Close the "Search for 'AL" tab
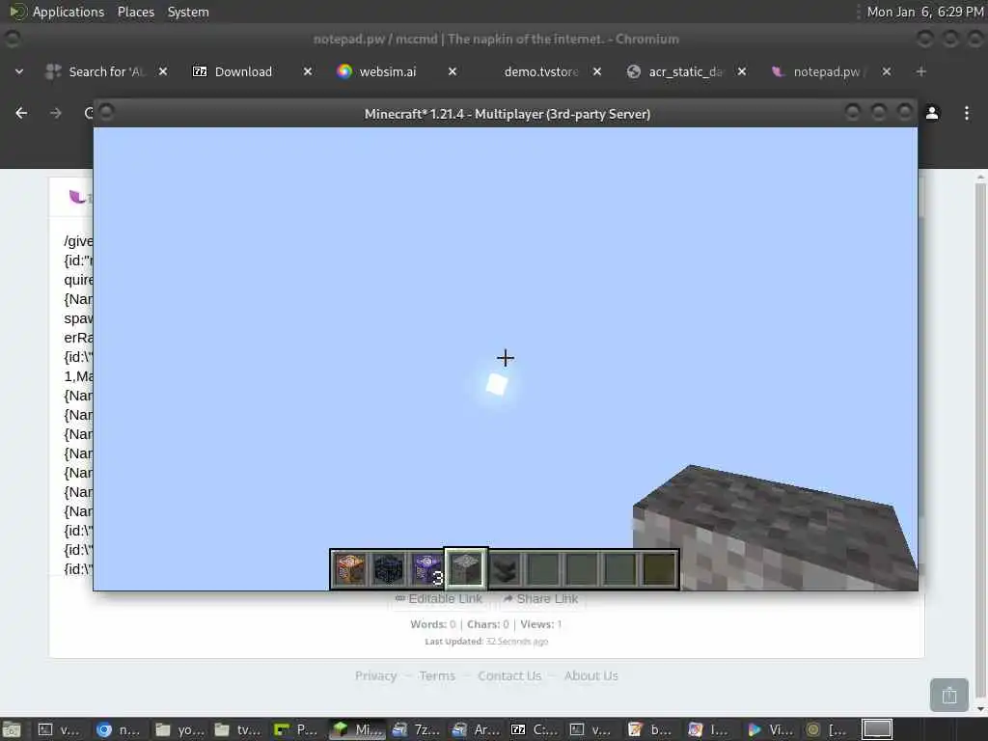This screenshot has width=988, height=741. coord(162,71)
